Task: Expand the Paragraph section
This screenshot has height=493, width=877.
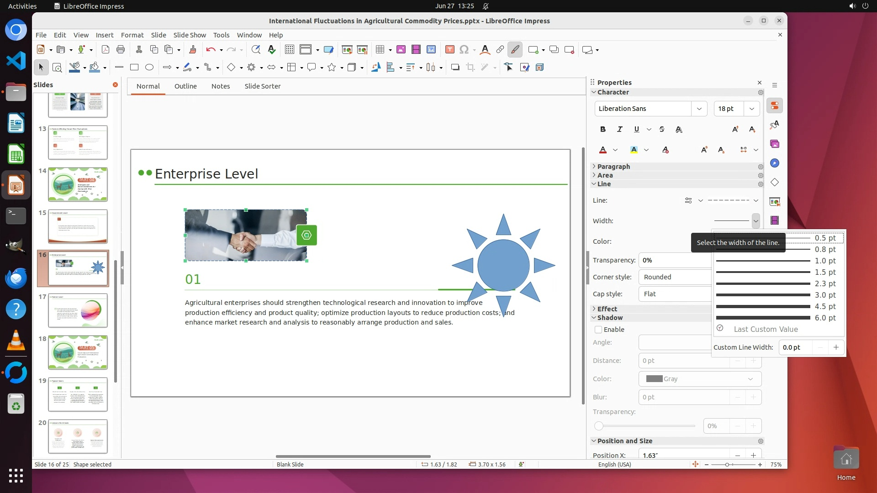Action: click(613, 167)
